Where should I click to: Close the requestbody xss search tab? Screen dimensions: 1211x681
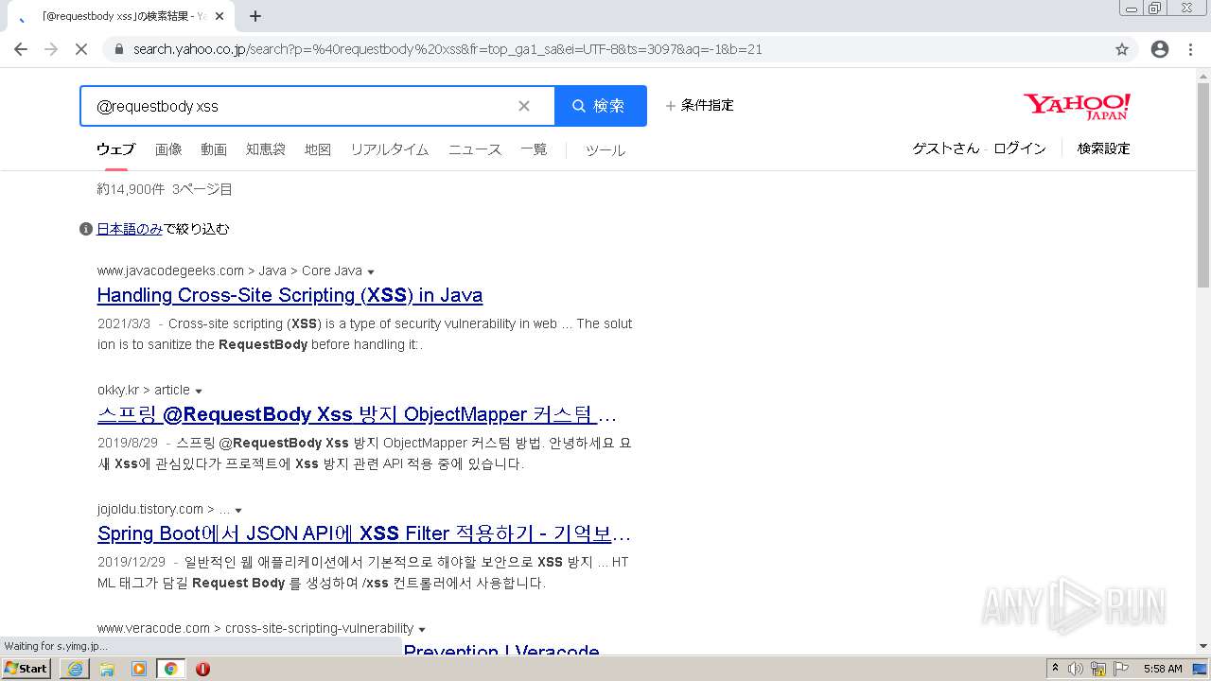(x=220, y=16)
